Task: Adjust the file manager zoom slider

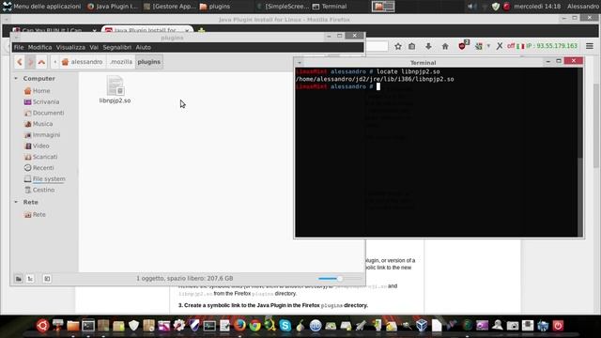Action: pos(340,279)
